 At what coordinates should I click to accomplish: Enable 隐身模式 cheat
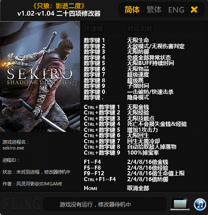(x=138, y=97)
